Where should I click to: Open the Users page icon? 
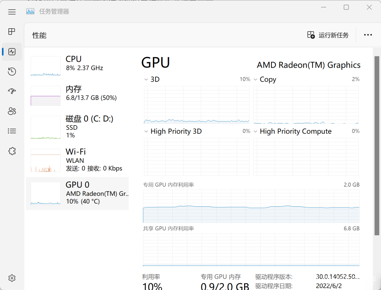point(12,111)
